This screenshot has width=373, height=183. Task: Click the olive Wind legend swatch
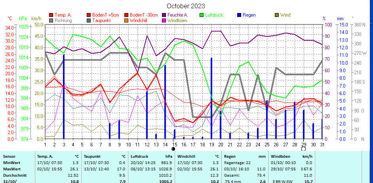[x=276, y=15]
